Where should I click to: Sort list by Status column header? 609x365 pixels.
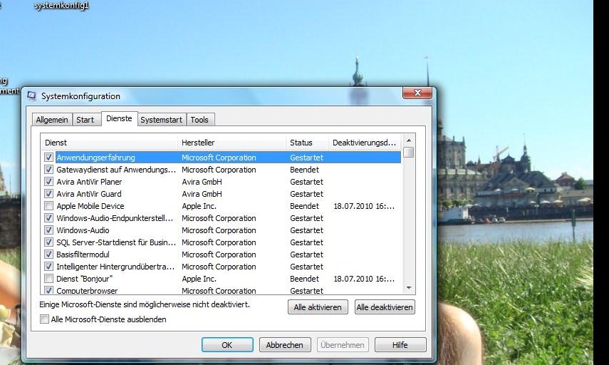(x=306, y=143)
